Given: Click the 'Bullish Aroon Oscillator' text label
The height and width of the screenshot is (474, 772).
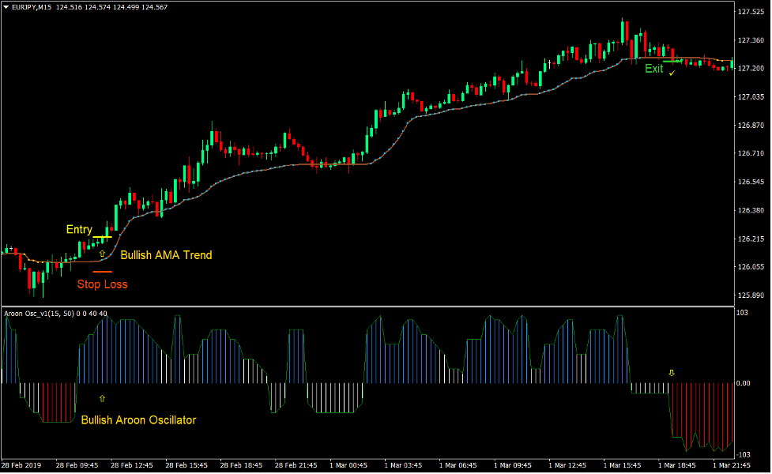Looking at the screenshot, I should pos(138,420).
